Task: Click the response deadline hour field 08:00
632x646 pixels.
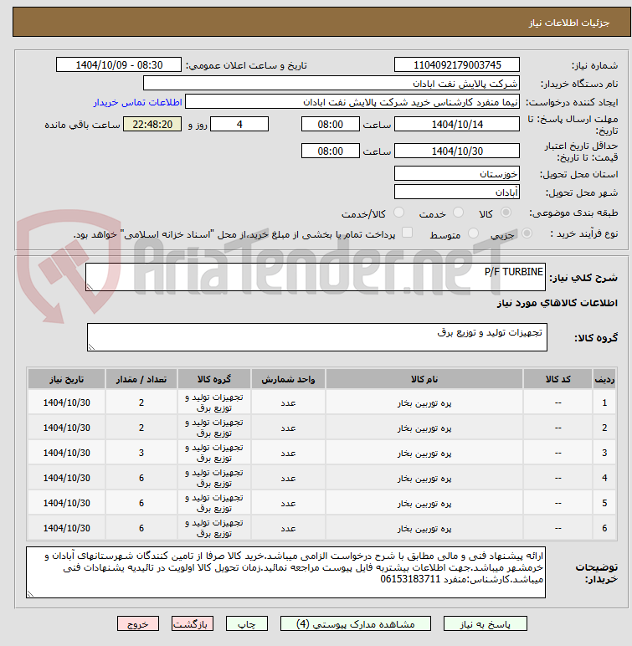Action: pyautogui.click(x=330, y=124)
